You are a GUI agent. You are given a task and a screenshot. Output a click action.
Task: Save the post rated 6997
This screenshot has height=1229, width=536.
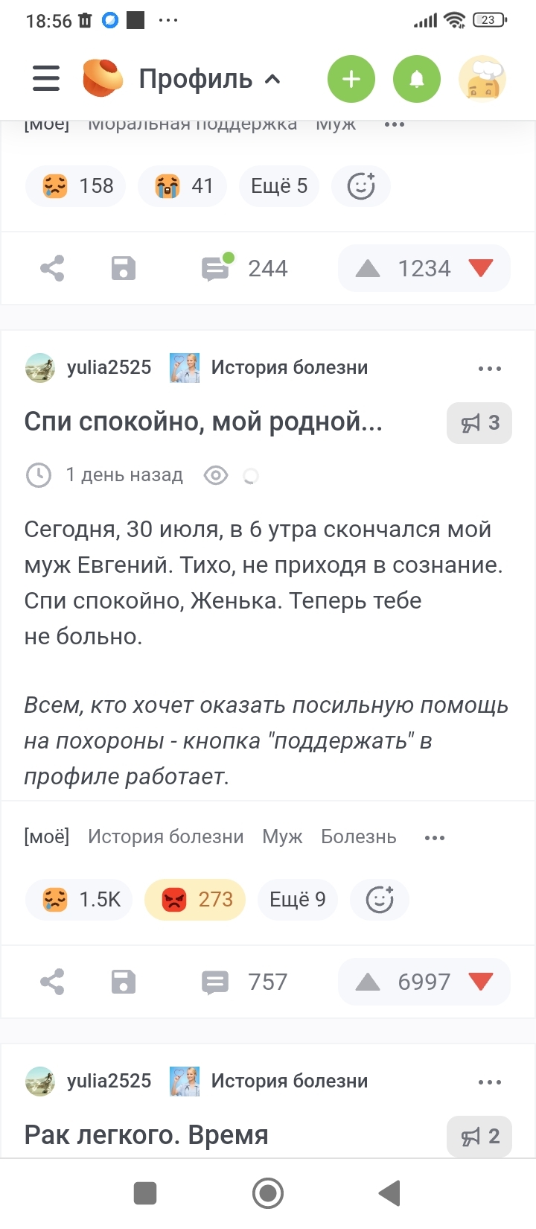tap(124, 982)
